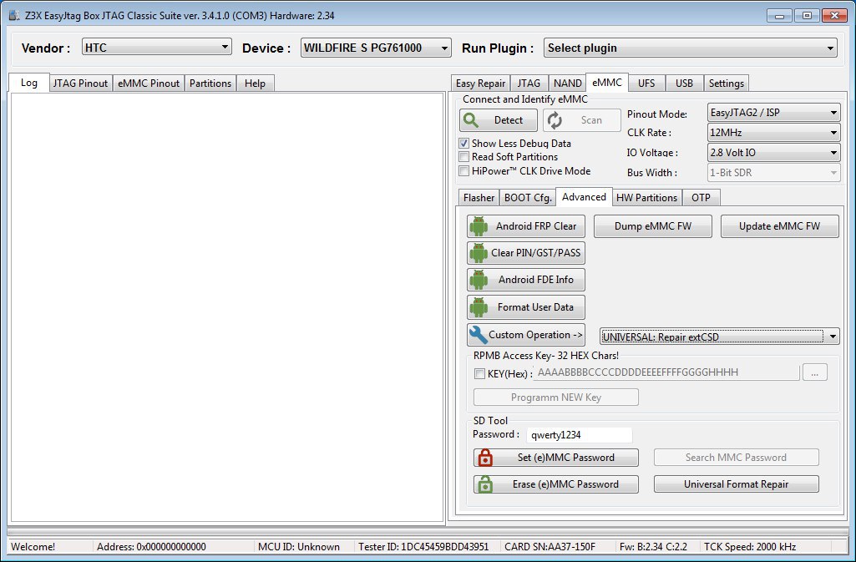Click the Welcome! status bar text
856x562 pixels.
point(33,547)
